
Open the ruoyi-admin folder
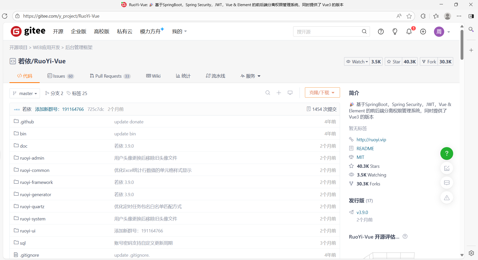point(32,158)
